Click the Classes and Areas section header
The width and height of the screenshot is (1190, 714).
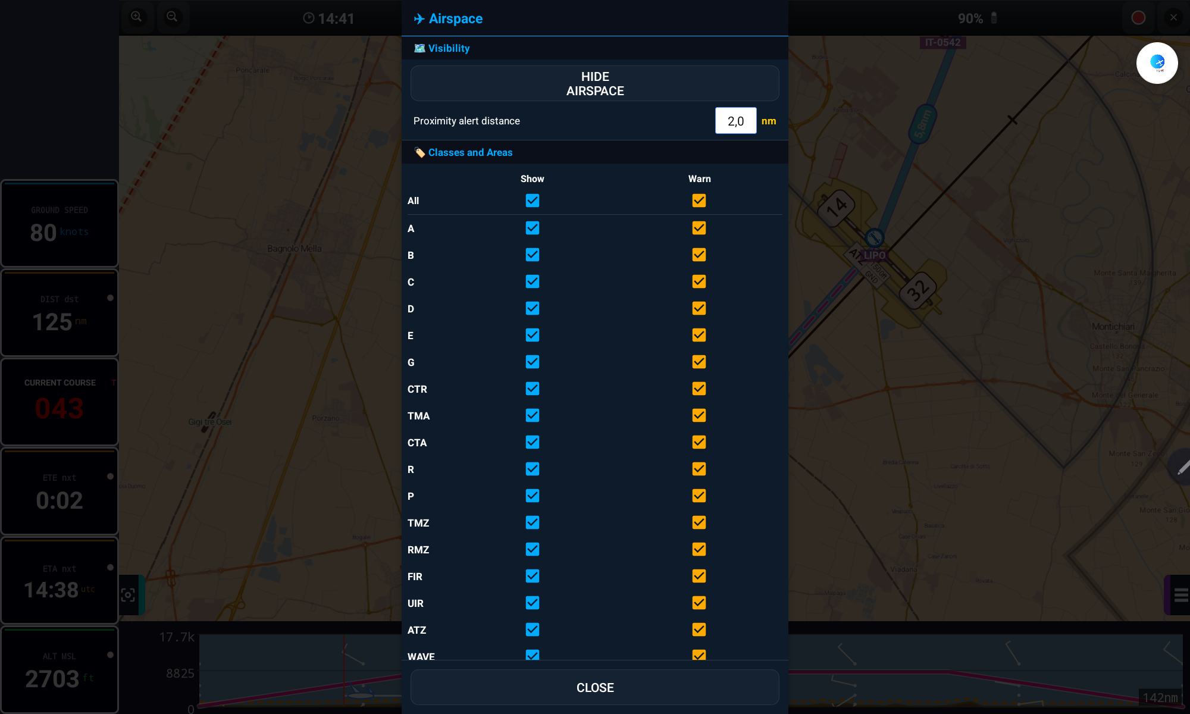tap(595, 152)
